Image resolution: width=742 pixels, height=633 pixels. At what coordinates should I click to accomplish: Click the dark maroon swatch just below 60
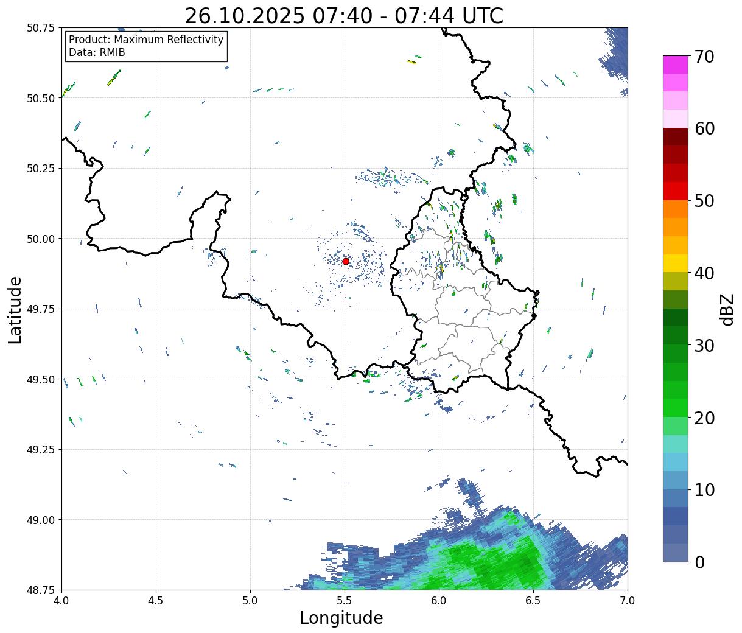pyautogui.click(x=676, y=137)
